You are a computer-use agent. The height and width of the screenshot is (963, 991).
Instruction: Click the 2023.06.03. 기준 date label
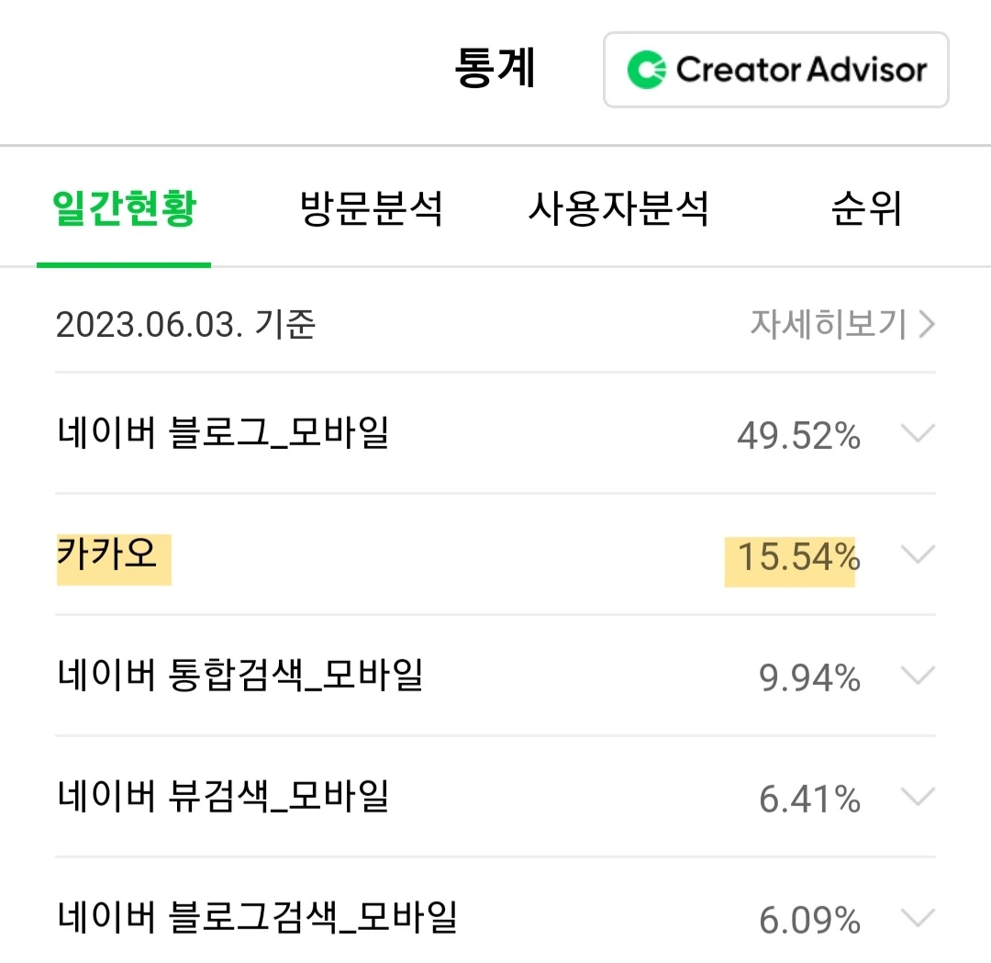coord(186,325)
